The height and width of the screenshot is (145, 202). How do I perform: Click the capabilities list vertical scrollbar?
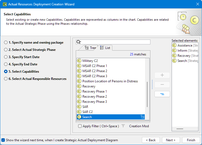pos(147,94)
